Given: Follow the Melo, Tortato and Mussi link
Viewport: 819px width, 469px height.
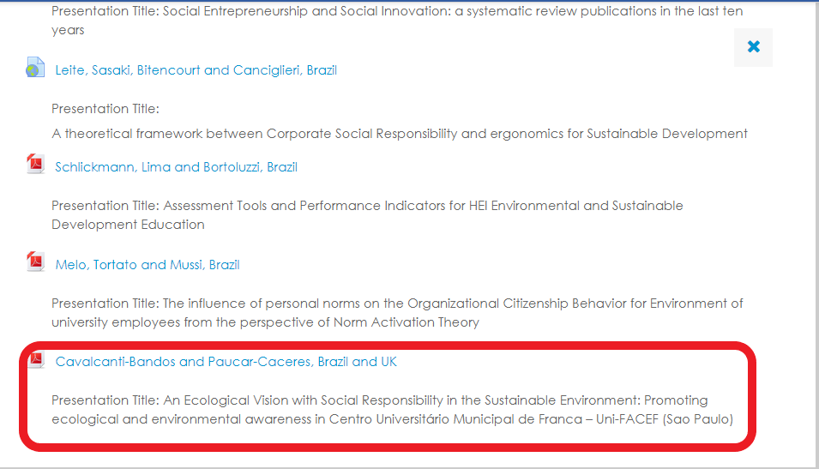Looking at the screenshot, I should [148, 265].
